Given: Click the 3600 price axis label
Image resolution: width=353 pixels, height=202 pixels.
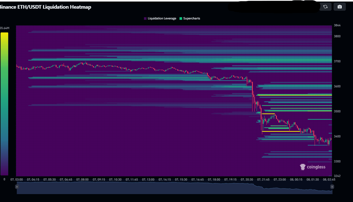Looking at the screenshot, I should click(x=337, y=86).
